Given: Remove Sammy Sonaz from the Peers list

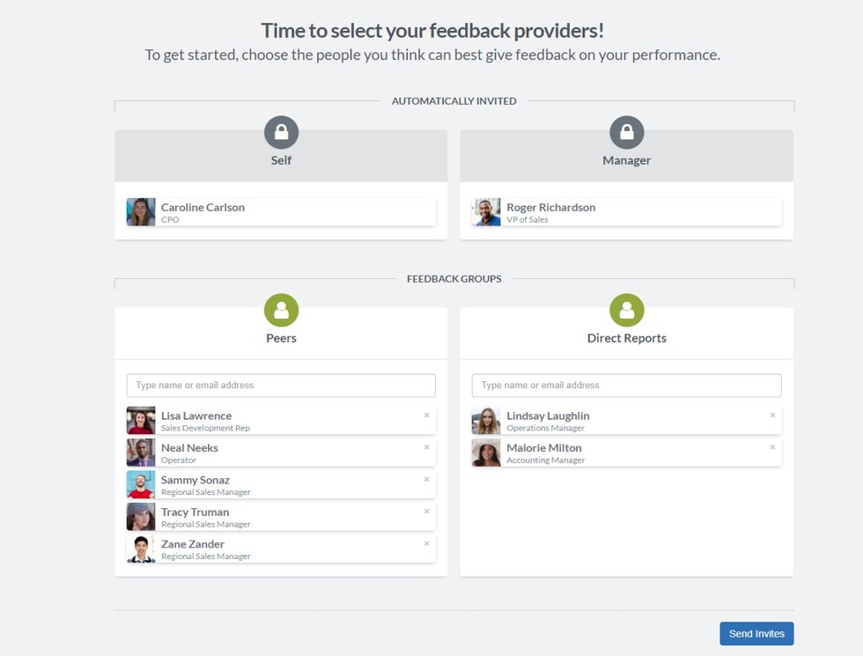Looking at the screenshot, I should (x=426, y=479).
